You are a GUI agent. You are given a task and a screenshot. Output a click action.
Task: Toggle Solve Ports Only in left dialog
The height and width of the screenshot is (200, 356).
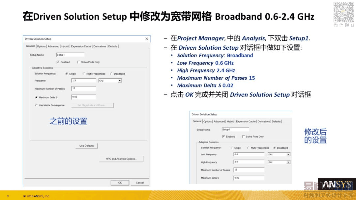click(79, 62)
